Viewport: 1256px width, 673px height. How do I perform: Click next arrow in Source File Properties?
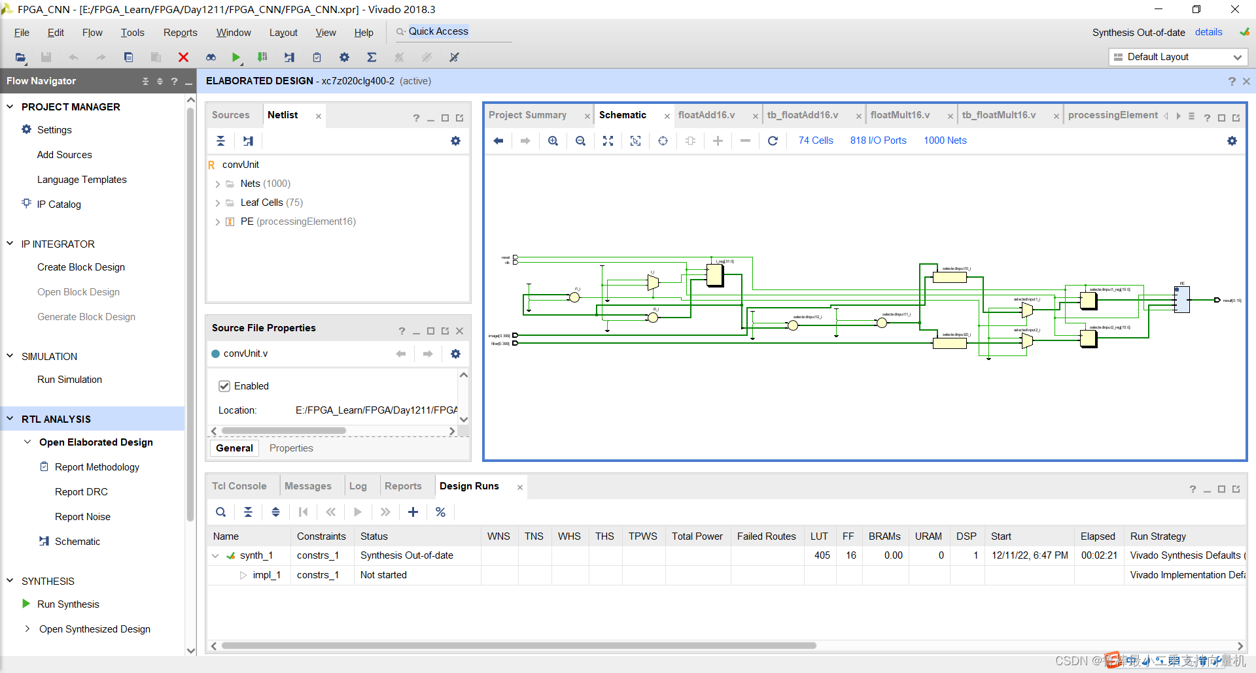point(428,353)
